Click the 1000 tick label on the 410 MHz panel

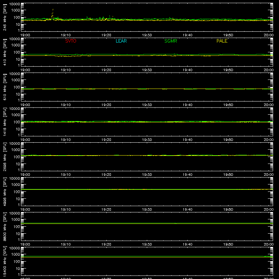(x=16, y=45)
